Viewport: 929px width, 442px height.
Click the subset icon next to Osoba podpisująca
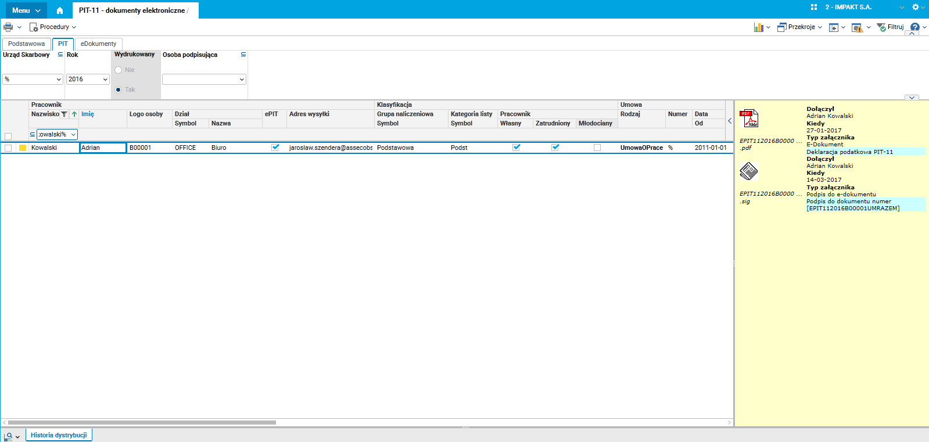click(x=243, y=55)
